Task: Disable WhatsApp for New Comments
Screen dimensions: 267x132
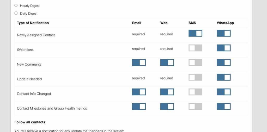Action: 223,62
